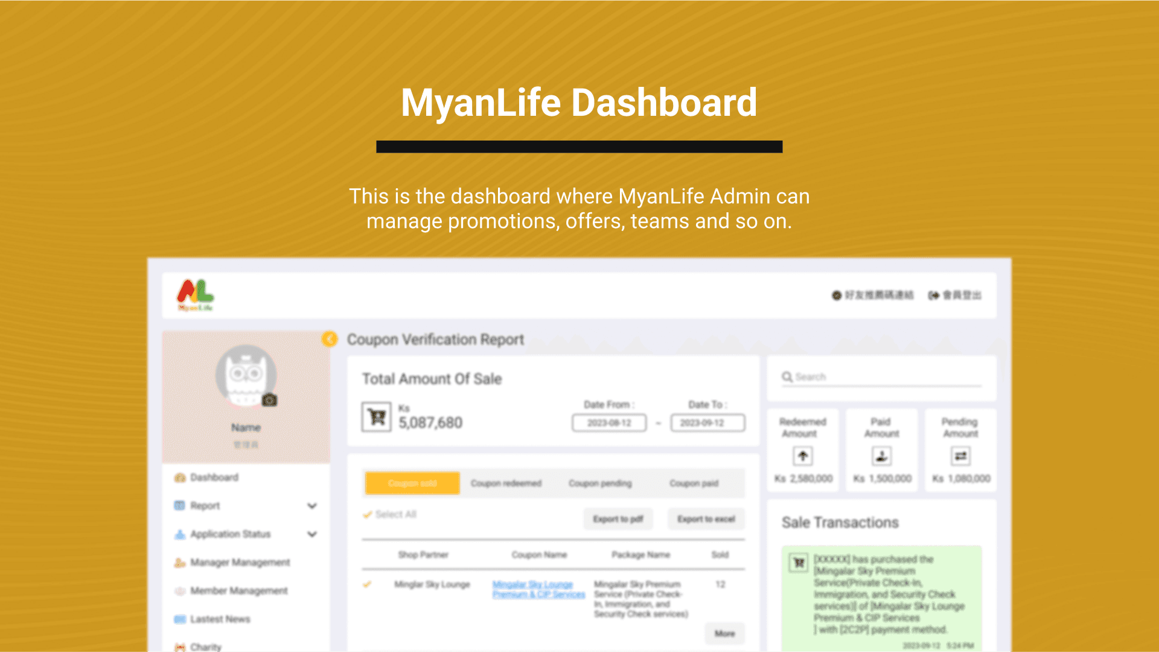Click the Charity sidebar icon
The image size is (1159, 652).
[180, 647]
